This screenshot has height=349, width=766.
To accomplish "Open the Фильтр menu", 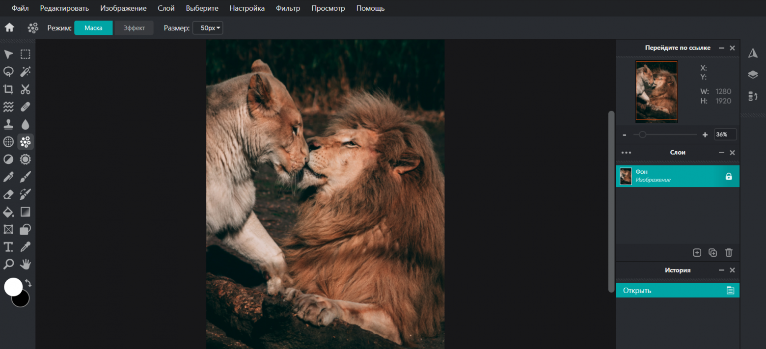I will (288, 8).
